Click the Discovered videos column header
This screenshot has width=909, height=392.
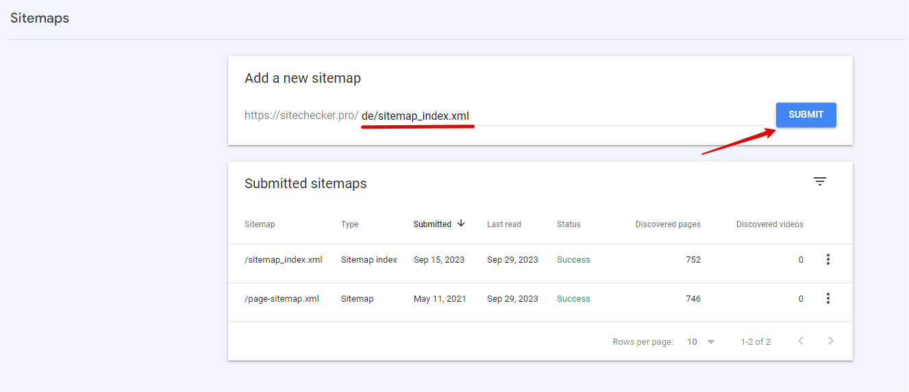(x=770, y=224)
